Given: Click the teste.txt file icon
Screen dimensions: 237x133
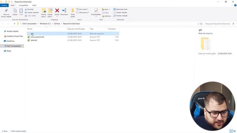Looking at the screenshot, I should click(29, 40).
